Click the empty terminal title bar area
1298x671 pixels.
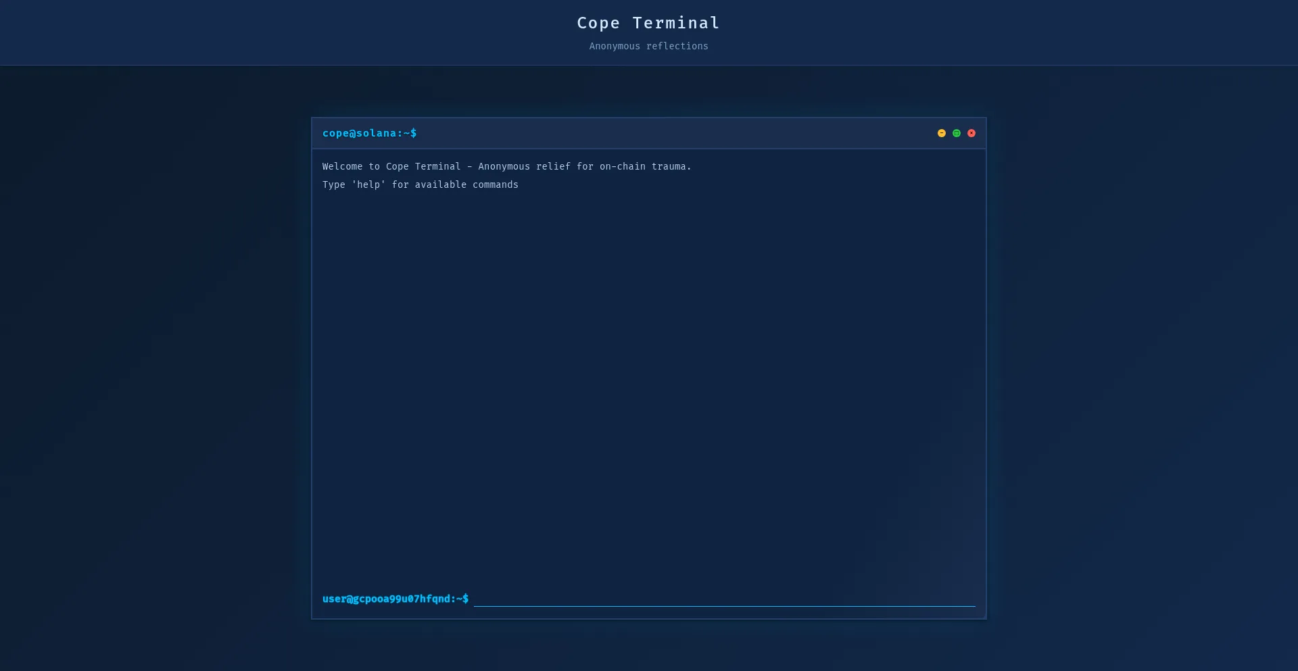(676, 133)
